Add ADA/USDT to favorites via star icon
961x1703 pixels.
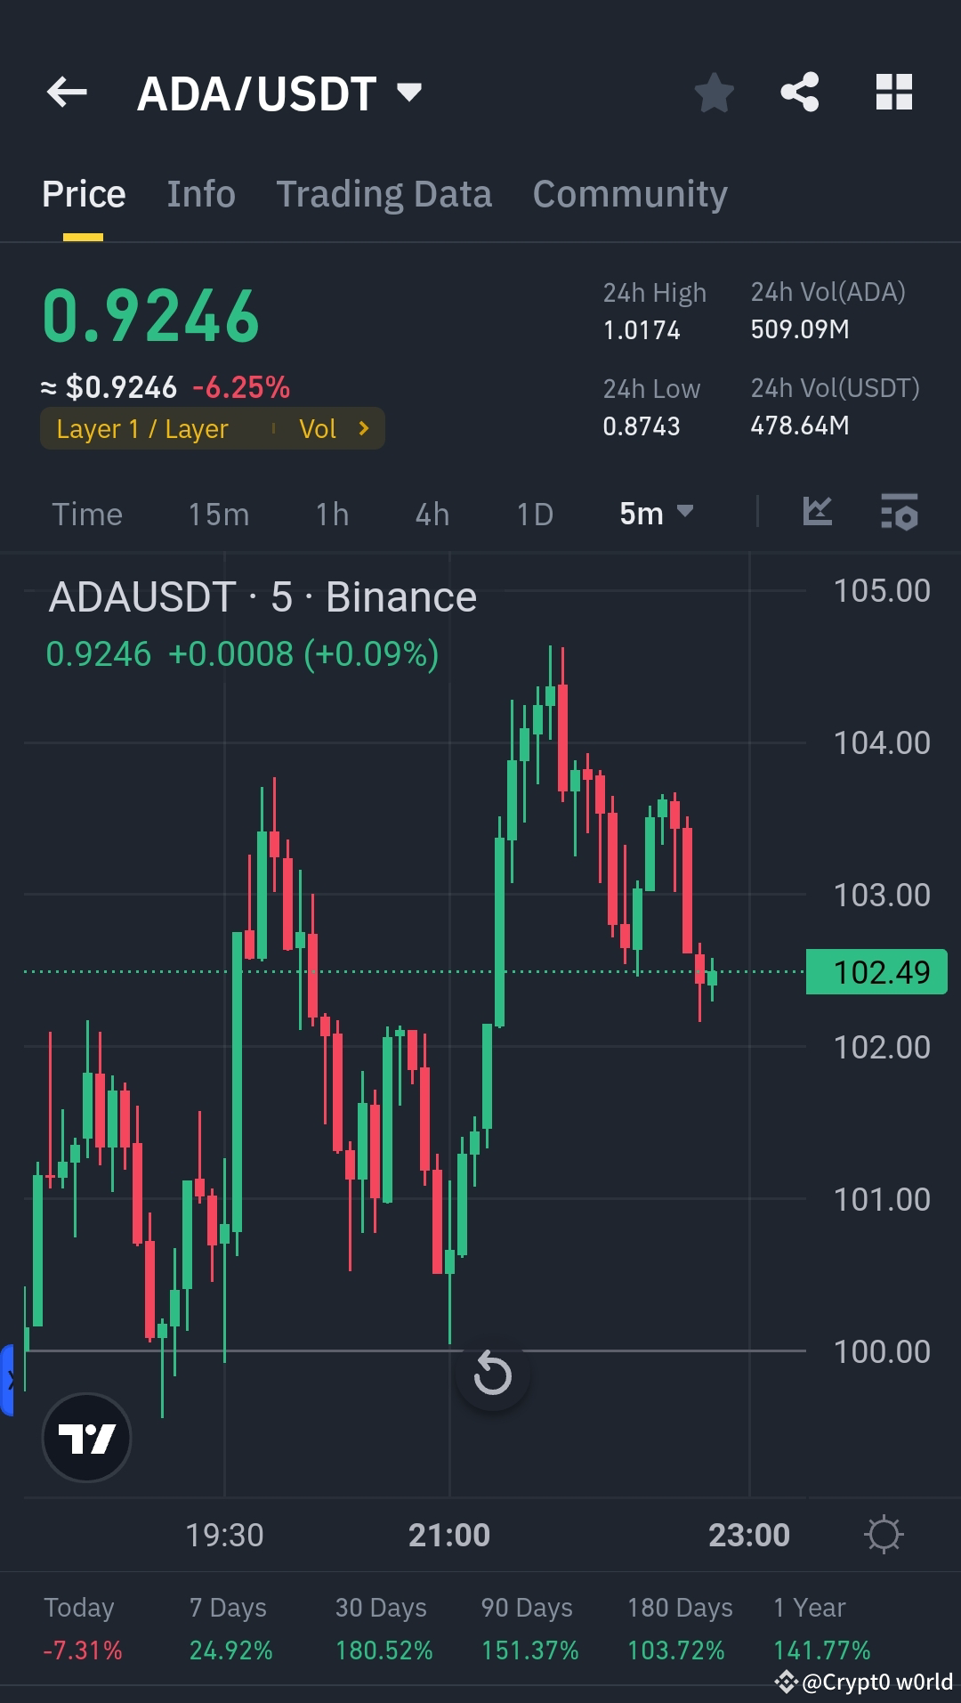[x=714, y=92]
